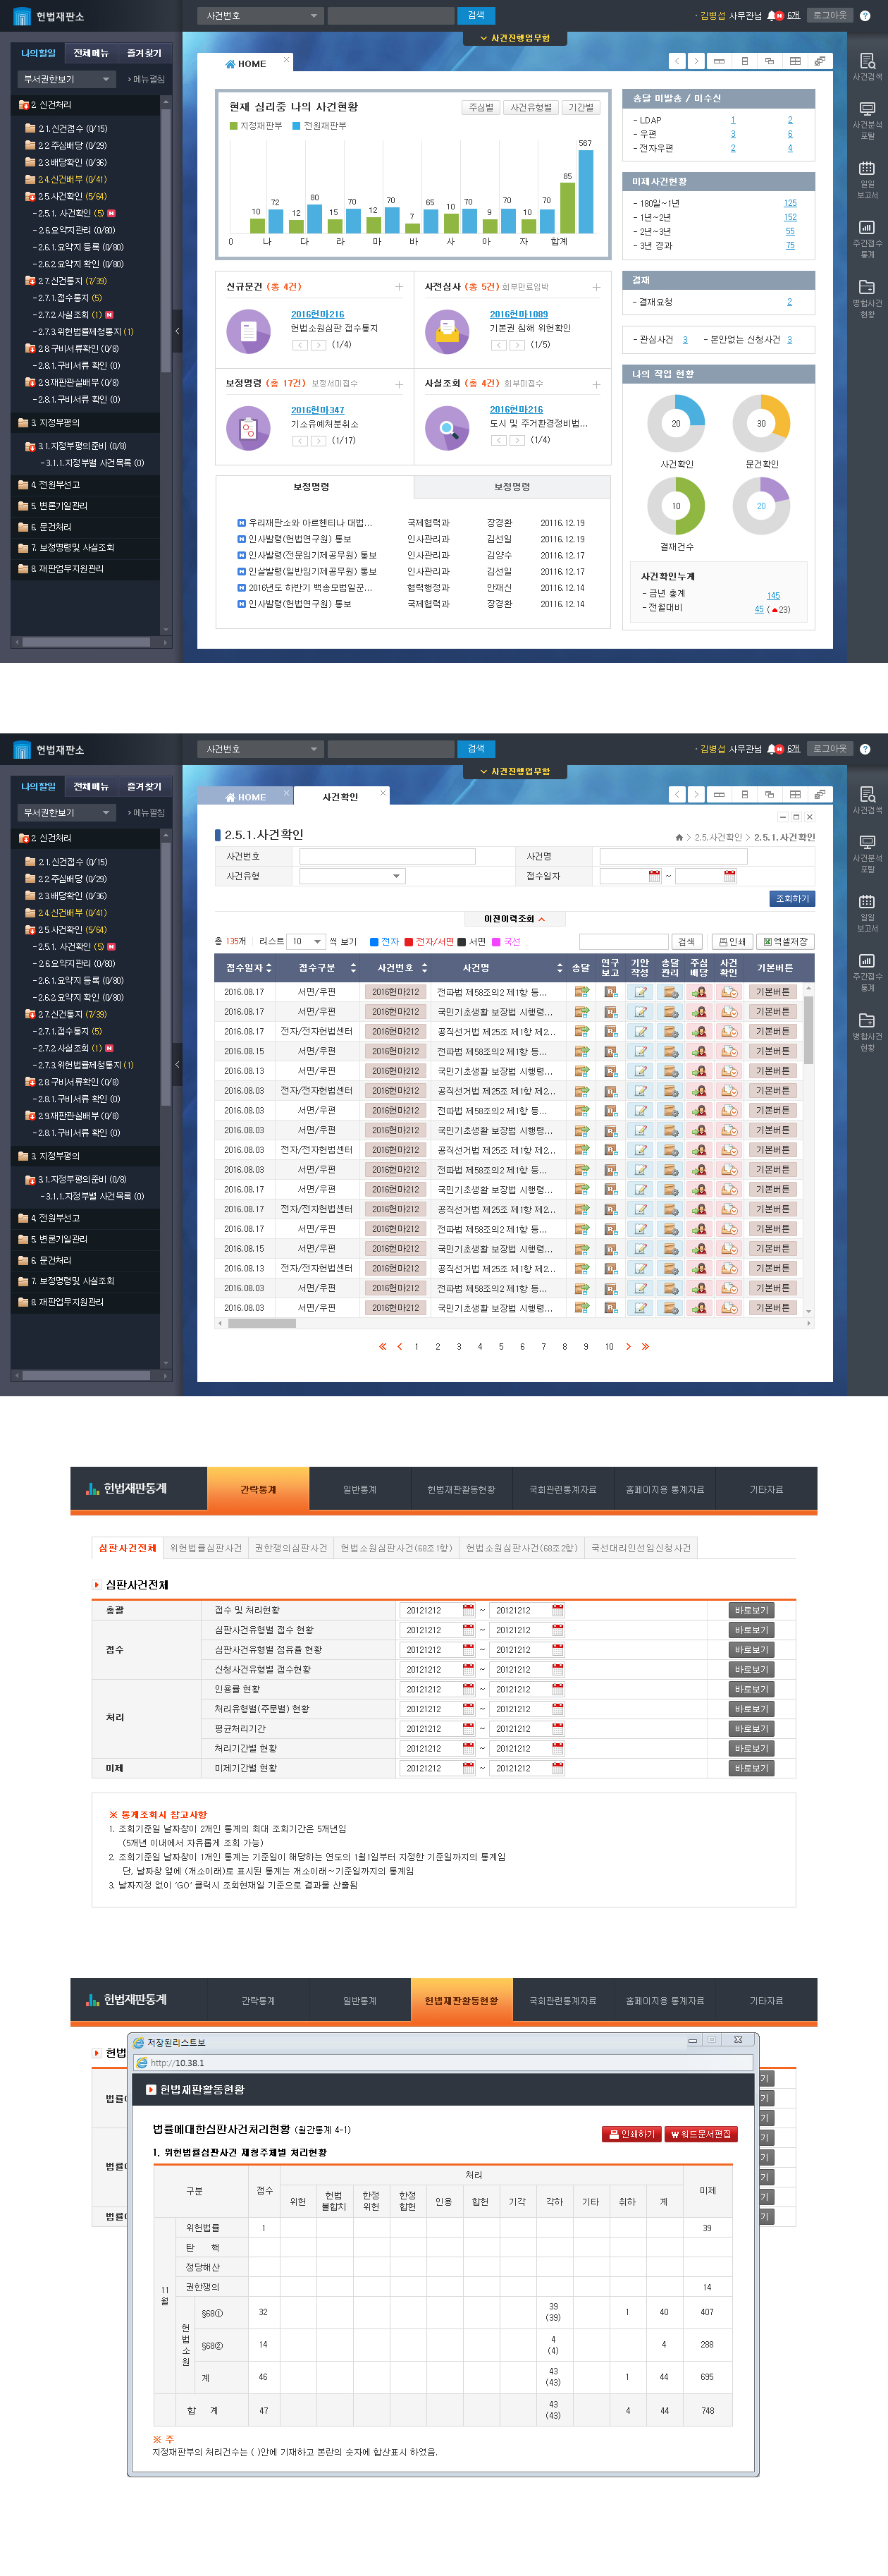Click 기안작성 icon in first 2016.08.17 table row
The image size is (888, 2576).
click(641, 992)
